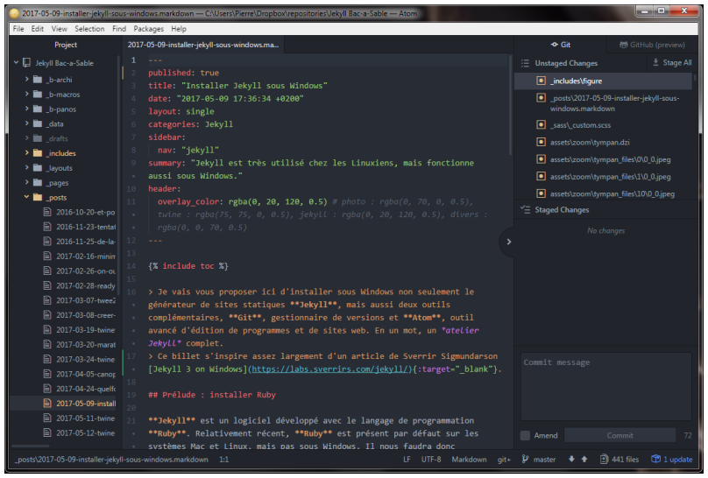Click the package update icon in status bar

(x=655, y=459)
